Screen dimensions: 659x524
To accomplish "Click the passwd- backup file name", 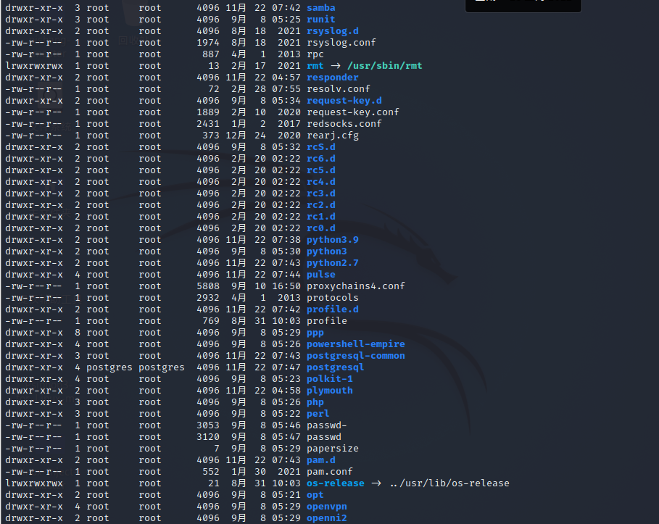I will pyautogui.click(x=326, y=425).
